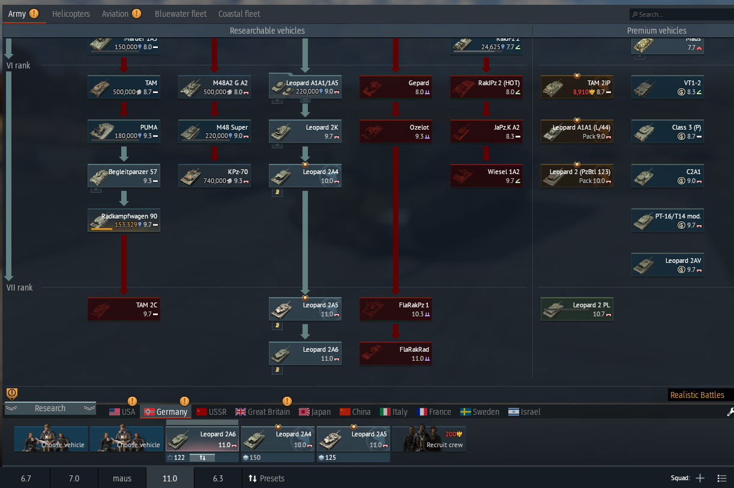
Task: Switch to the 6.7 preset
Action: coord(26,478)
